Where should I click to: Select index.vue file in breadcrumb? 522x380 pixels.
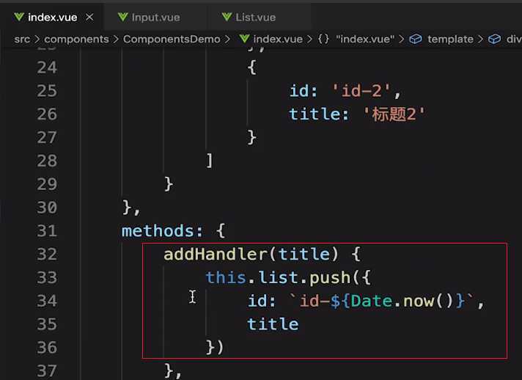pyautogui.click(x=278, y=40)
